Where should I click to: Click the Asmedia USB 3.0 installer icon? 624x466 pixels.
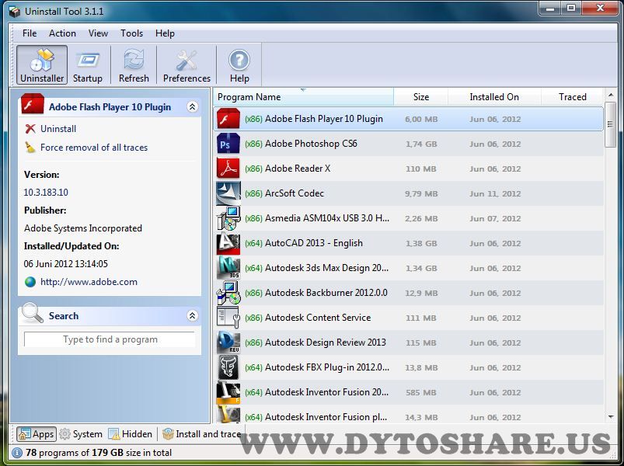click(228, 218)
